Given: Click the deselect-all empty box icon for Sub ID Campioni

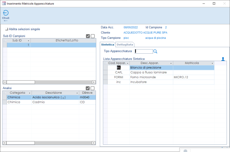Looking at the screenshot, I should 93,36.
